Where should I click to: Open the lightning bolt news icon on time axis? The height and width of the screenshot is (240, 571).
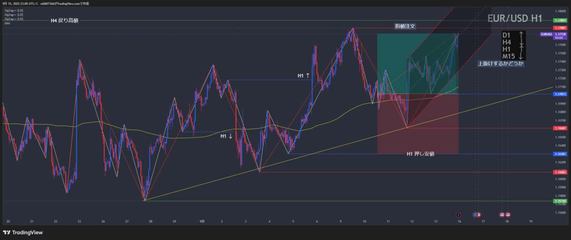458,215
